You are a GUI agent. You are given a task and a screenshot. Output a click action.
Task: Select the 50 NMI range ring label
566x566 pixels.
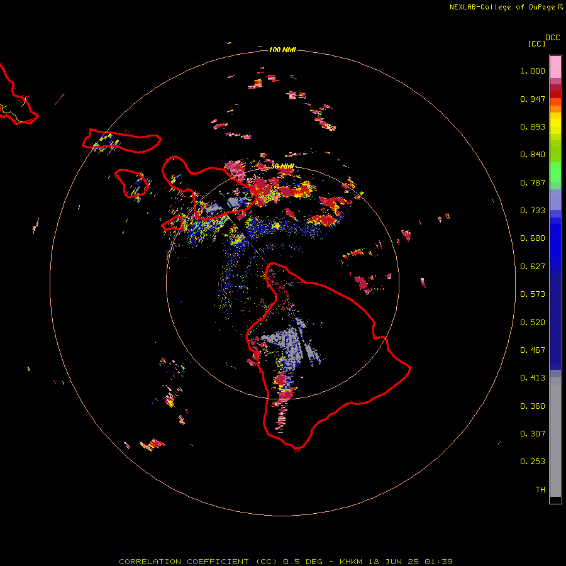[x=282, y=166]
